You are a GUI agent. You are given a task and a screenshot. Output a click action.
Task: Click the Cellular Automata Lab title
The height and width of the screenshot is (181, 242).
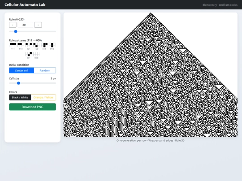(x=25, y=4)
